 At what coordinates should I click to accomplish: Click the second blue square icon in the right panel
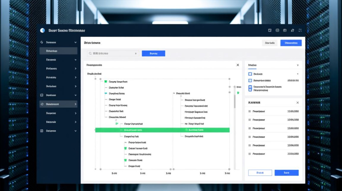pos(250,80)
